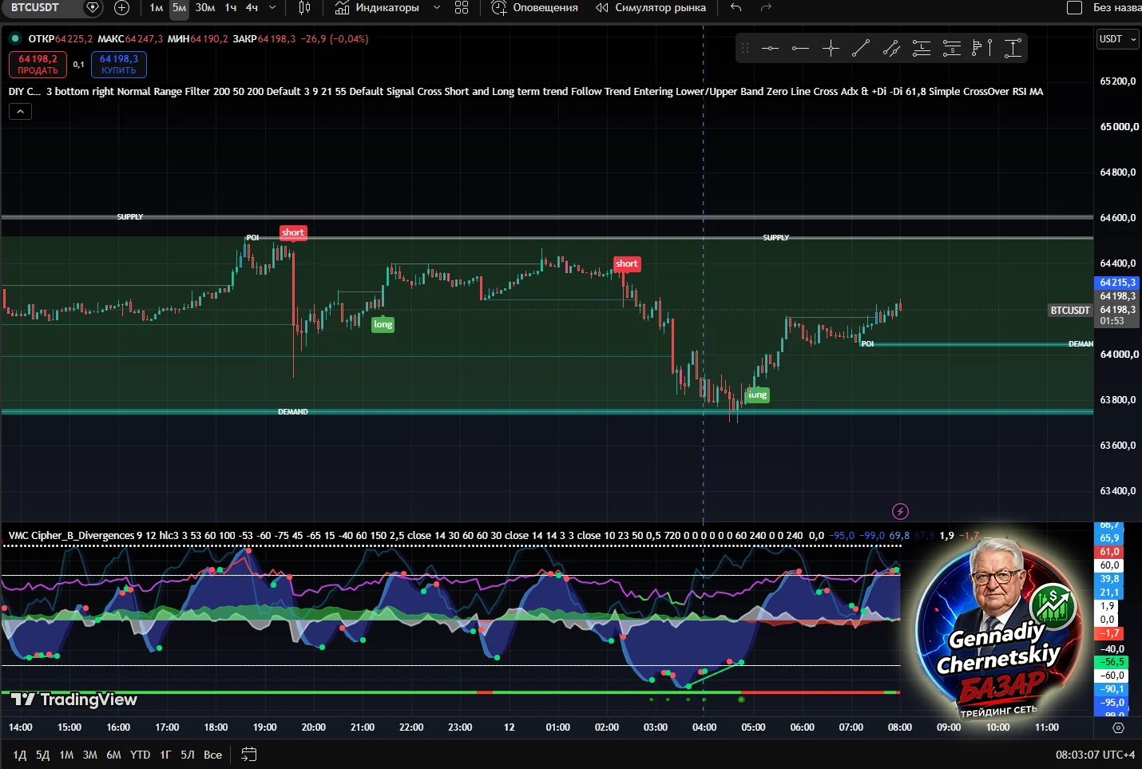Open the BTCUSDT symbol search
The width and height of the screenshot is (1142, 769).
[35, 8]
